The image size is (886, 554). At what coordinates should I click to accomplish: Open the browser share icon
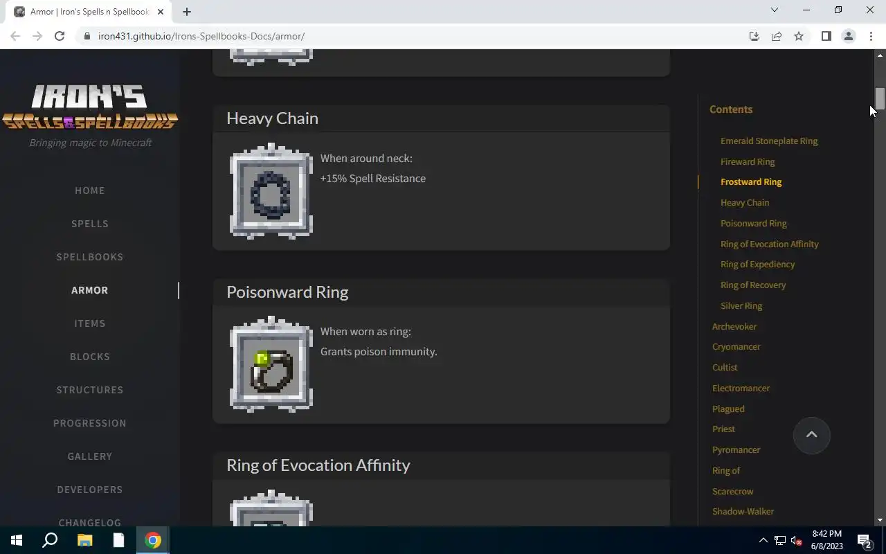777,36
